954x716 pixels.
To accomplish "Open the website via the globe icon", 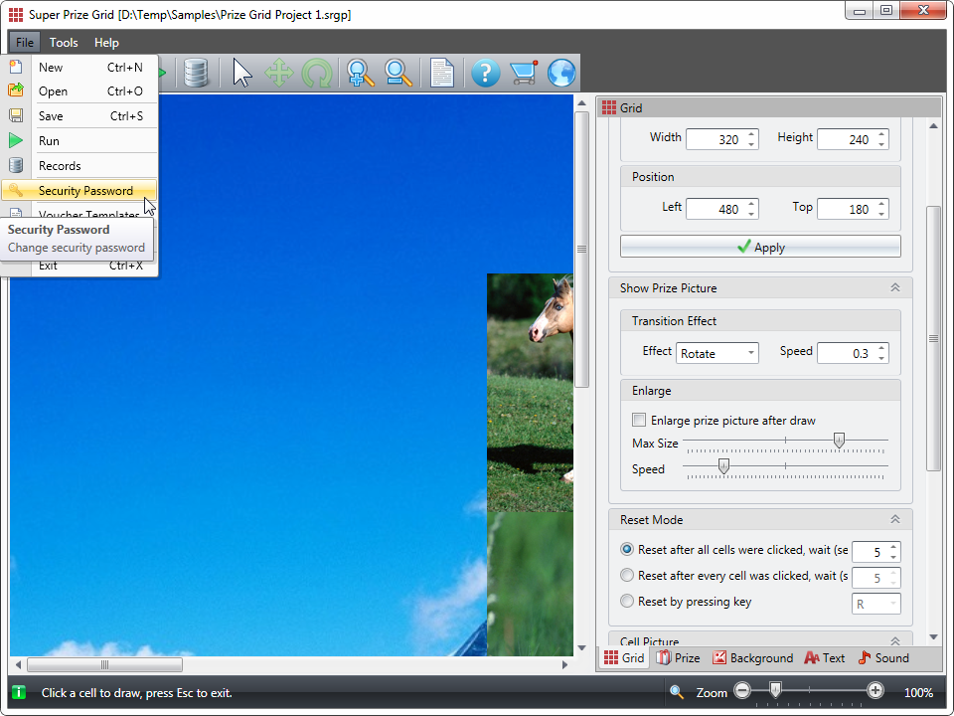I will (x=561, y=73).
